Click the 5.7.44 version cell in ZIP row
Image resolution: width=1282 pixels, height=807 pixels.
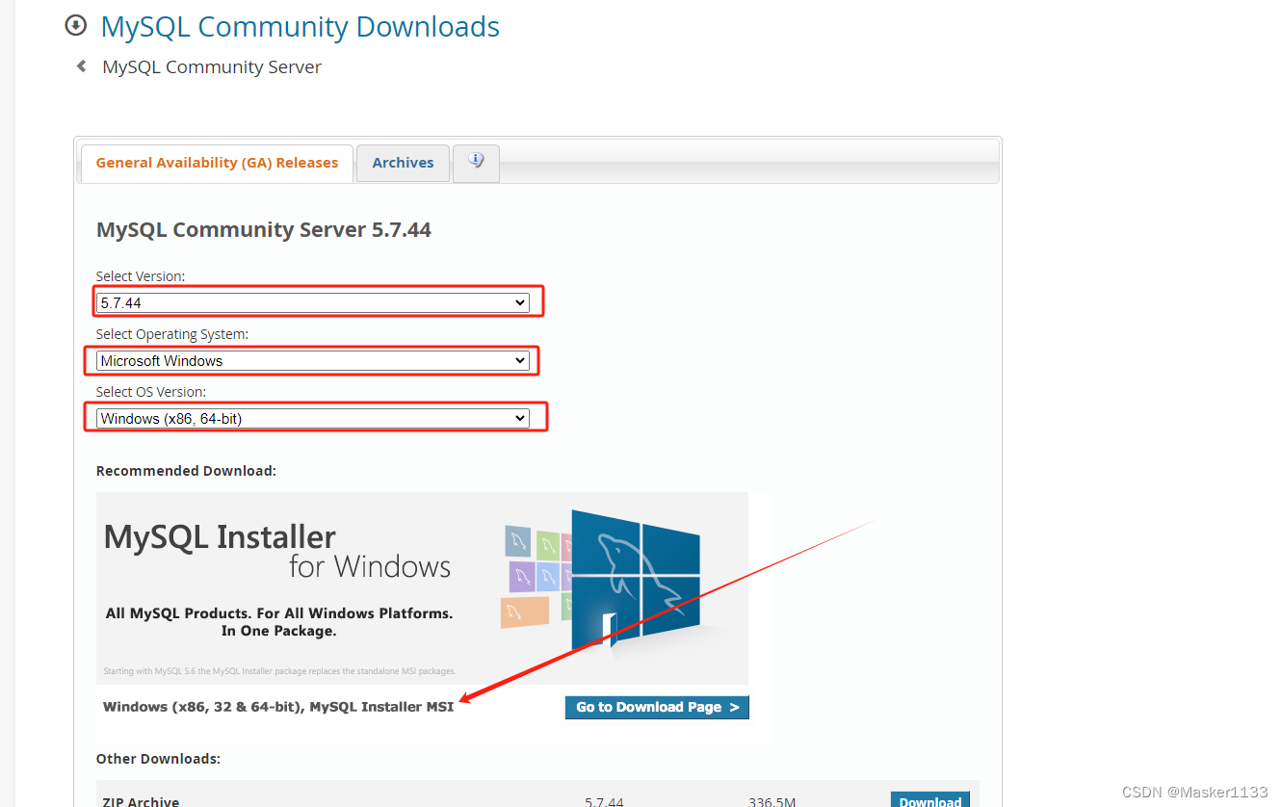pos(604,801)
